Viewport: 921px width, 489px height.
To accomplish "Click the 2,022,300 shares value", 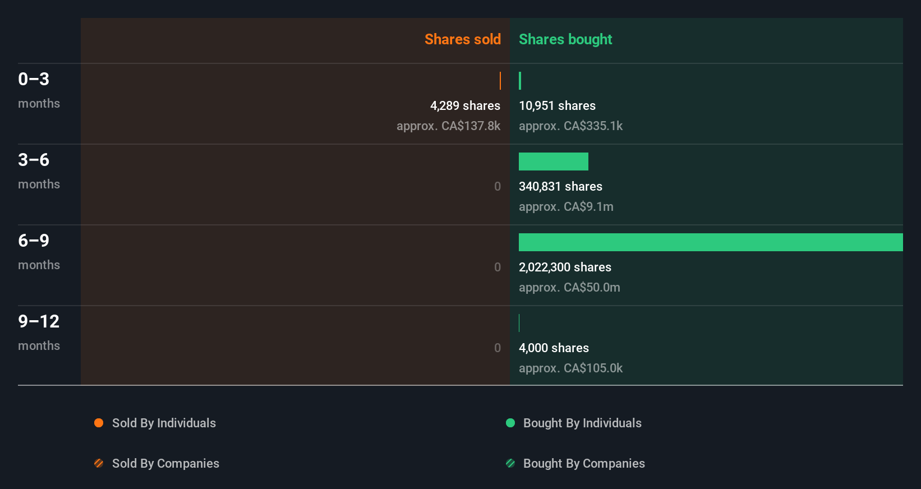I will [565, 267].
